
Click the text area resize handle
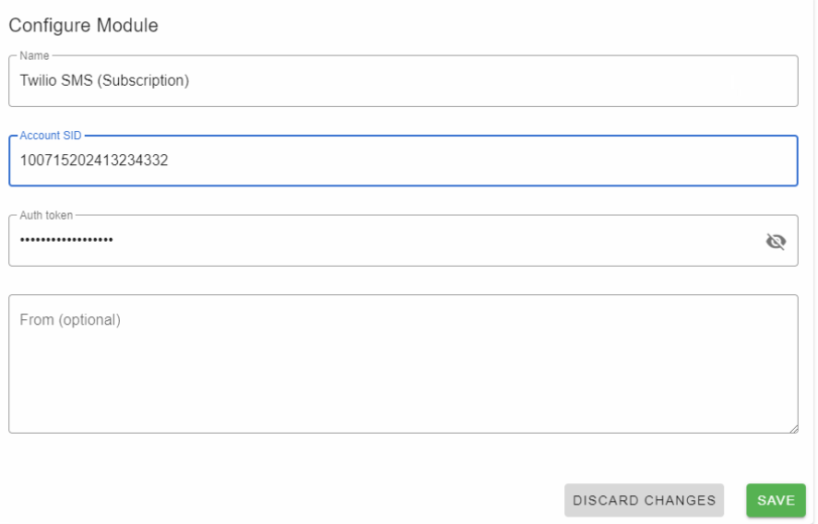793,428
